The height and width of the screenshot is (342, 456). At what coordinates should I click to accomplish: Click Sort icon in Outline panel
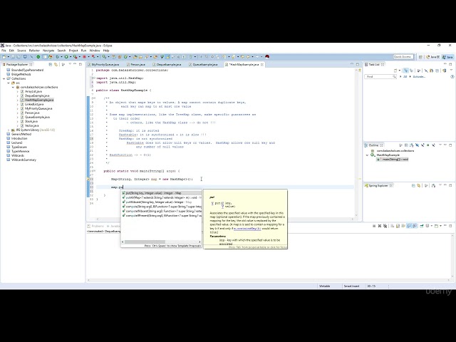click(412, 145)
